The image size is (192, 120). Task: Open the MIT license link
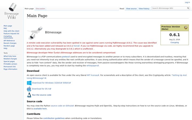click(x=93, y=75)
